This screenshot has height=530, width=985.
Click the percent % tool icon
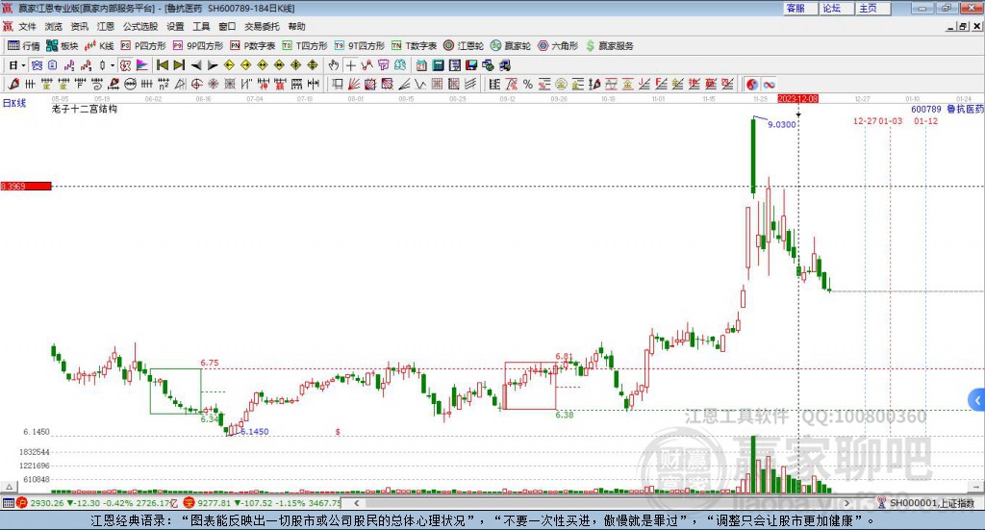pyautogui.click(x=528, y=84)
